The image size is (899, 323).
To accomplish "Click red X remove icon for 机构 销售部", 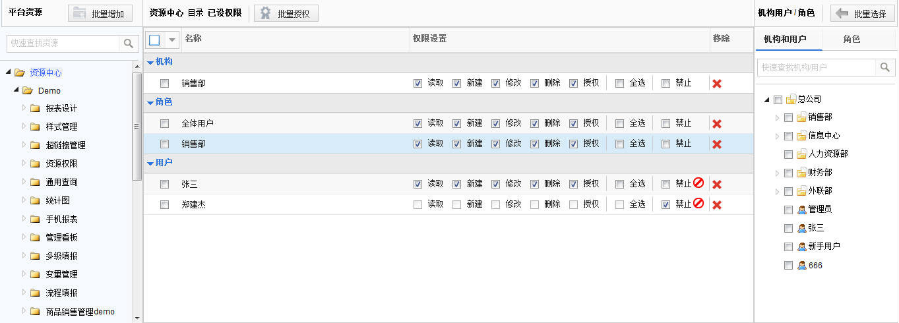I will pyautogui.click(x=717, y=84).
